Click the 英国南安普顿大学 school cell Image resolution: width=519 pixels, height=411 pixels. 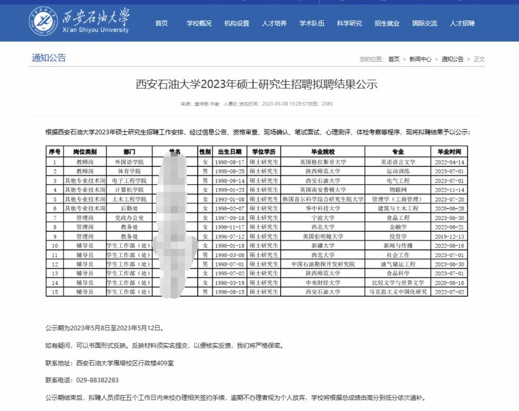point(323,190)
